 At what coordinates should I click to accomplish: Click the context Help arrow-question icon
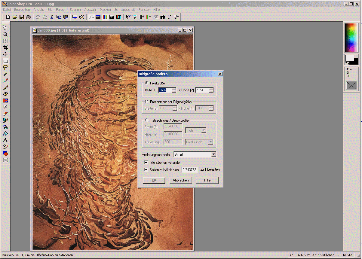[x=128, y=17]
